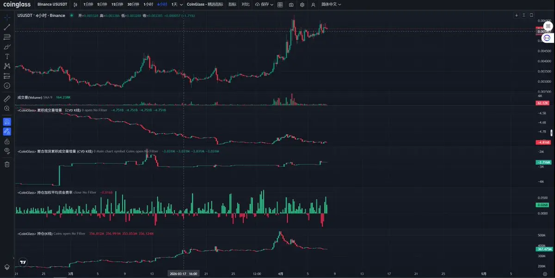Switch to the 1天 timeframe
This screenshot has height=278, width=555.
pyautogui.click(x=174, y=4)
